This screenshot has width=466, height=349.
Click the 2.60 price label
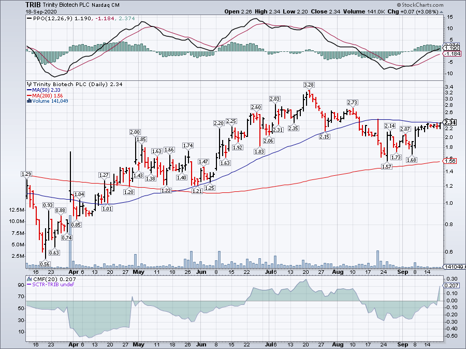256,107
